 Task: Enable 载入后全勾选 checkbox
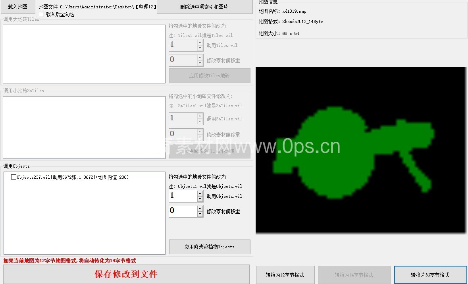coord(42,14)
